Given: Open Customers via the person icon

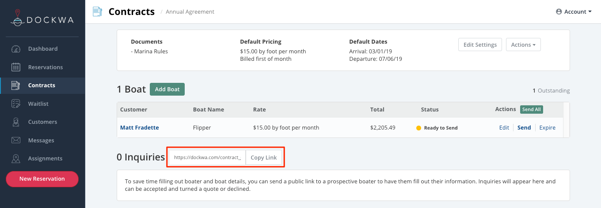Looking at the screenshot, I should tap(16, 122).
